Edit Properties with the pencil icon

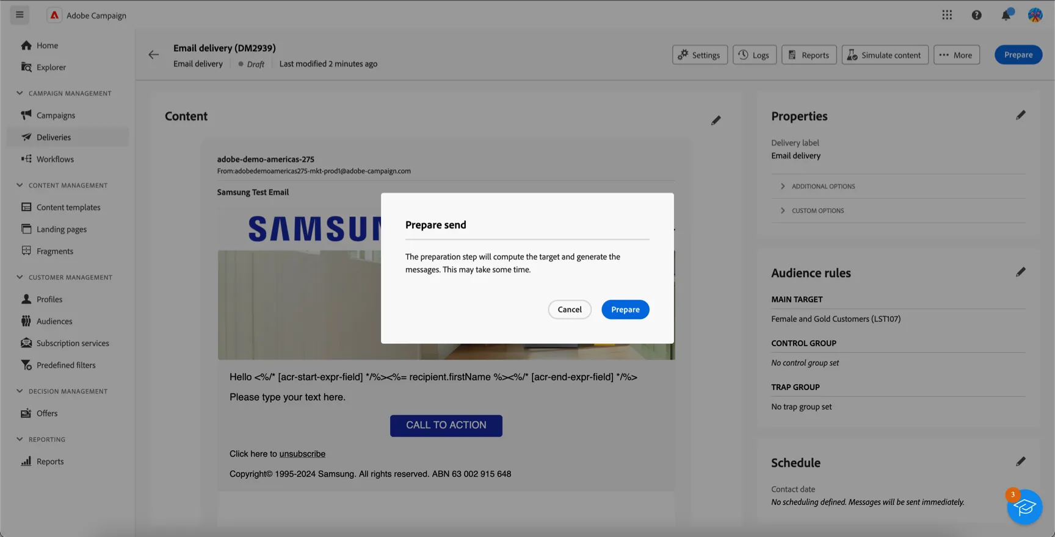[x=1020, y=115]
